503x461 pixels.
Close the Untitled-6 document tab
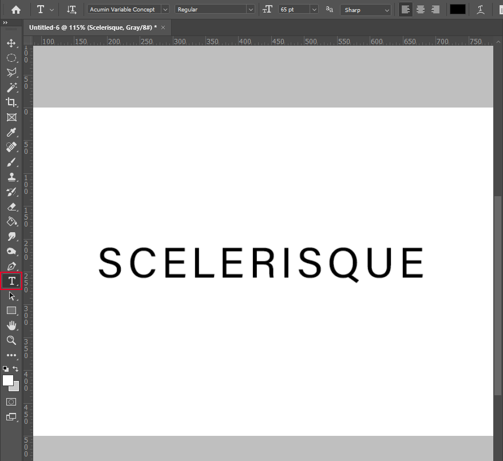(x=163, y=27)
